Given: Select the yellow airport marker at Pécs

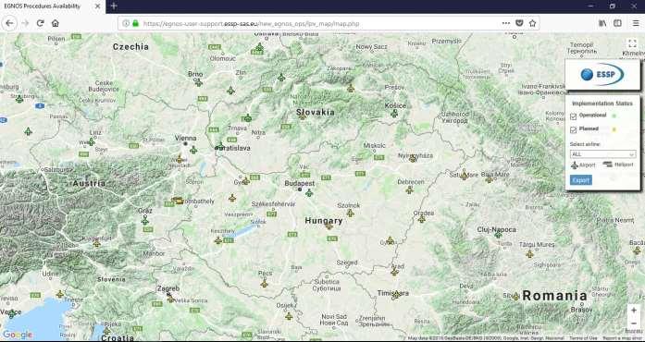Looking at the screenshot, I should point(264,283).
